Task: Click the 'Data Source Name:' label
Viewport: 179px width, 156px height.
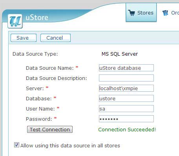Action: point(50,68)
